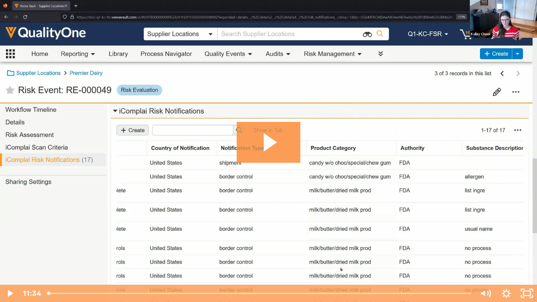The image size is (537, 302).
Task: Click the binoculars advanced search icon
Action: tap(367, 34)
